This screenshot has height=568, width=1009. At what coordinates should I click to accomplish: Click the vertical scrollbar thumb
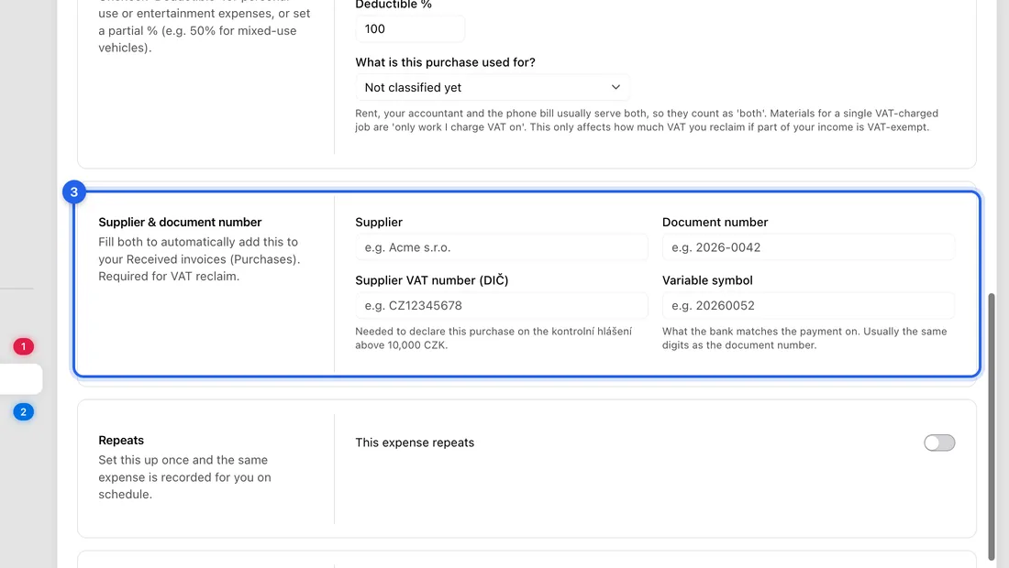(992, 427)
